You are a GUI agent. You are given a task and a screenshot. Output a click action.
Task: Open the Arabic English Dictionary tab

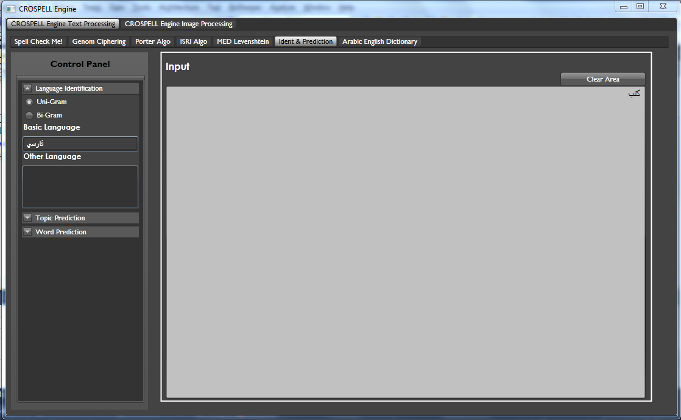pyautogui.click(x=379, y=41)
